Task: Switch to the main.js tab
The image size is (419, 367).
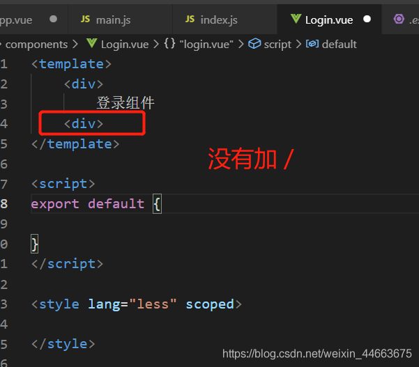Action: click(x=120, y=19)
